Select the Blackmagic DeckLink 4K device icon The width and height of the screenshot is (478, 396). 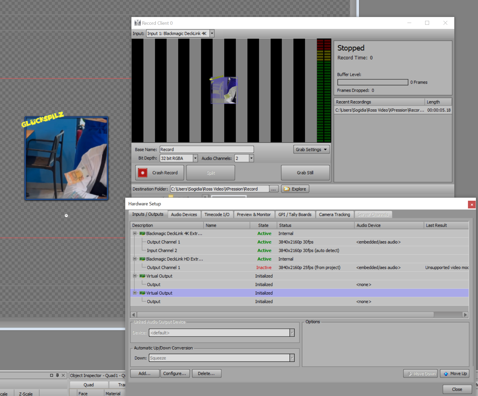click(142, 233)
